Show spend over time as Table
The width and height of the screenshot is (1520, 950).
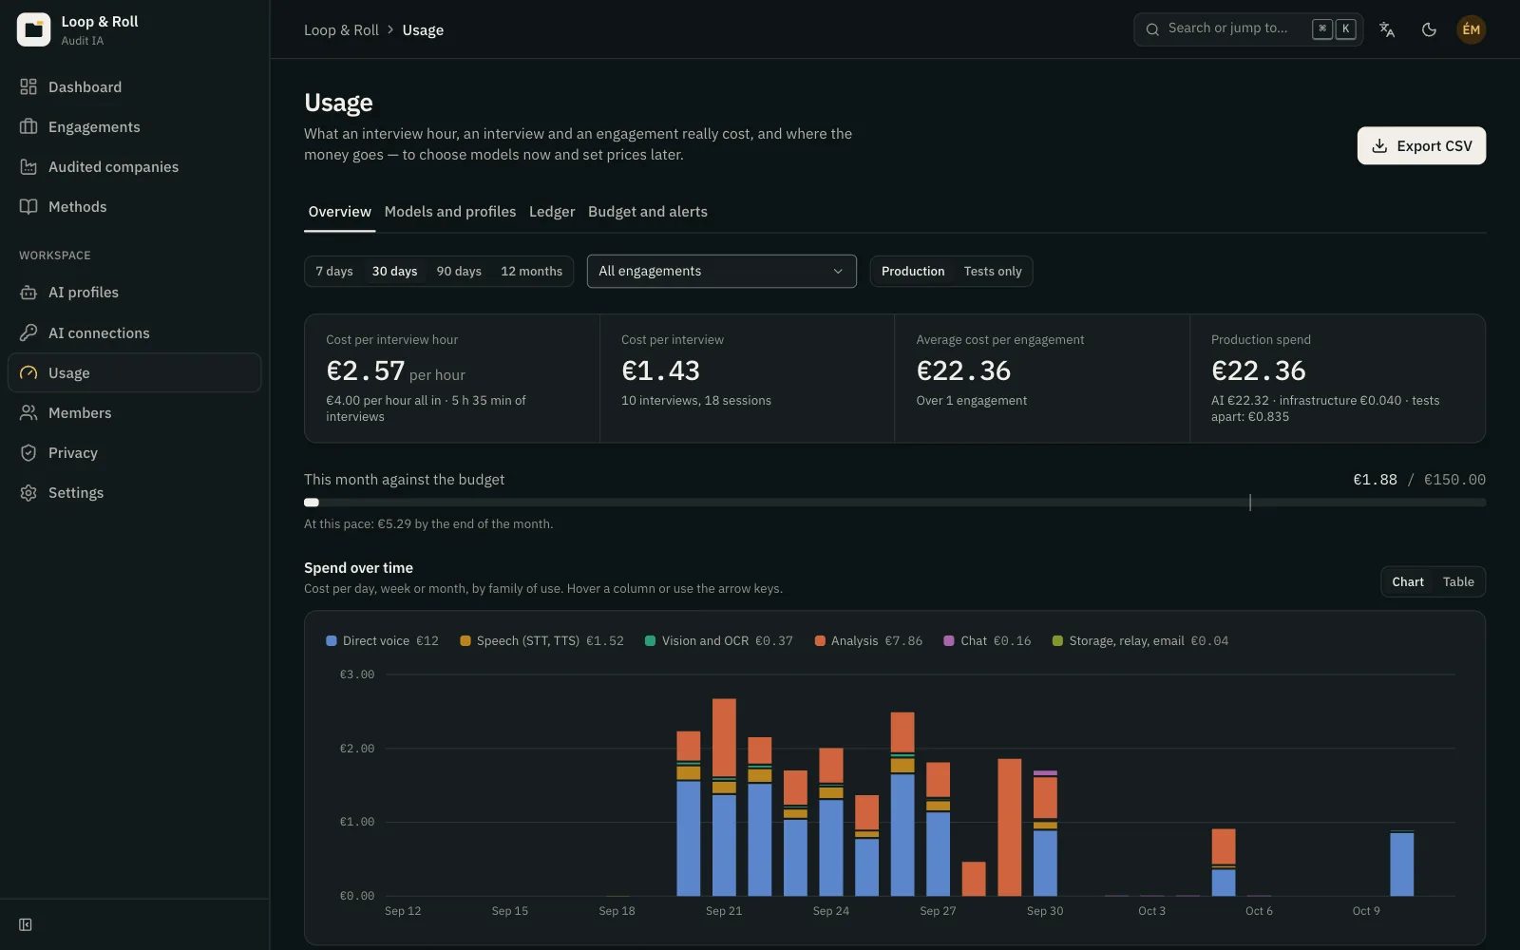point(1458,582)
